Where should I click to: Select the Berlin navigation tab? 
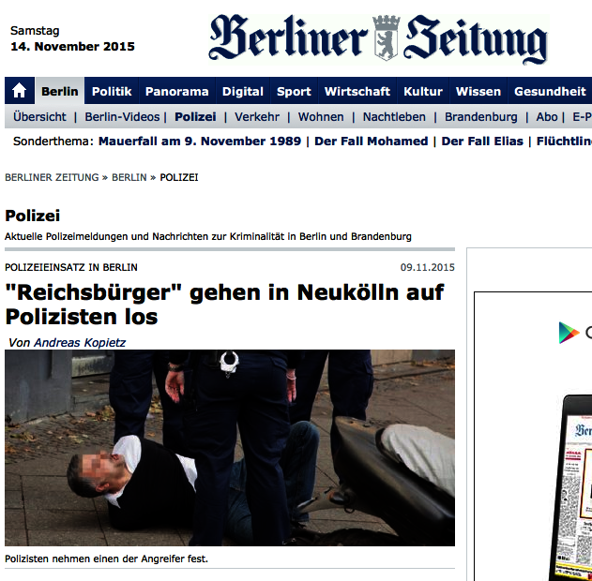click(60, 91)
